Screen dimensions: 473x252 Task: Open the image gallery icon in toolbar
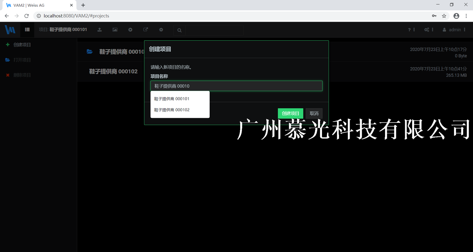(115, 30)
